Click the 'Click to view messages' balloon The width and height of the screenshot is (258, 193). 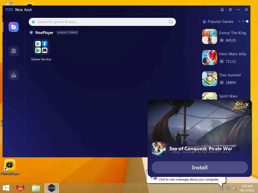pyautogui.click(x=188, y=179)
